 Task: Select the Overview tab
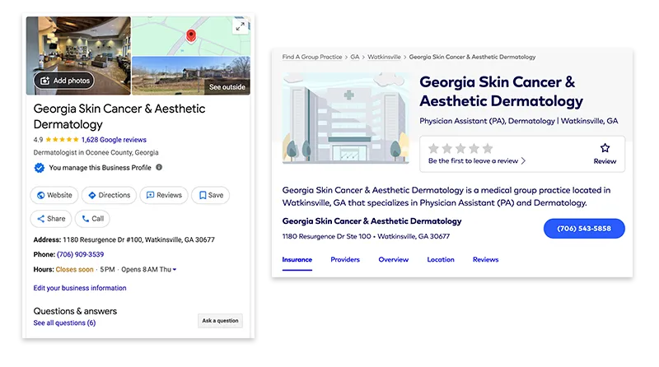pyautogui.click(x=394, y=259)
